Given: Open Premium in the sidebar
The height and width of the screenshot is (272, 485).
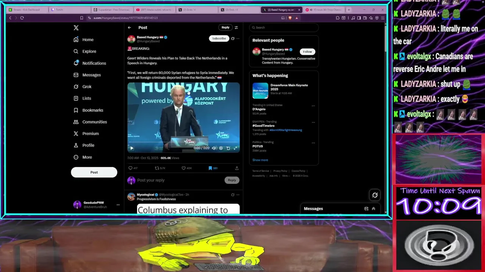Looking at the screenshot, I should (x=86, y=133).
